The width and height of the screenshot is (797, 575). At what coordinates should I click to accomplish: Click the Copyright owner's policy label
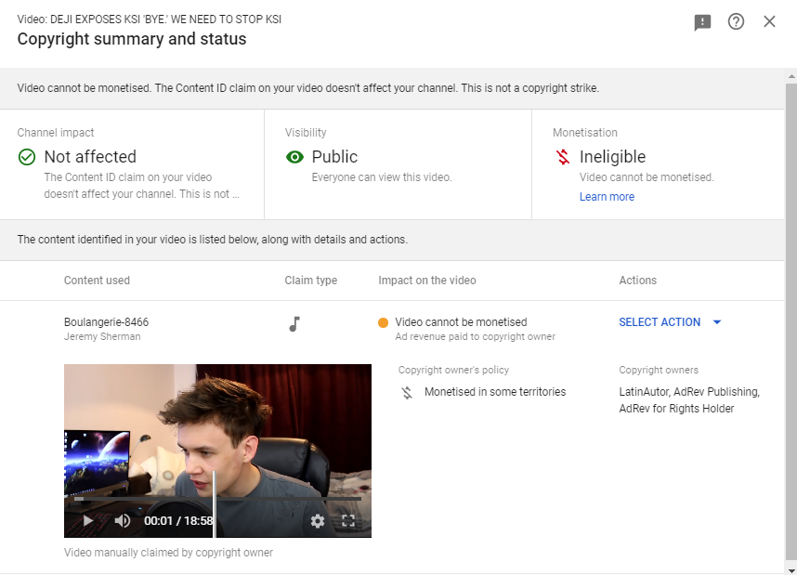pos(453,370)
